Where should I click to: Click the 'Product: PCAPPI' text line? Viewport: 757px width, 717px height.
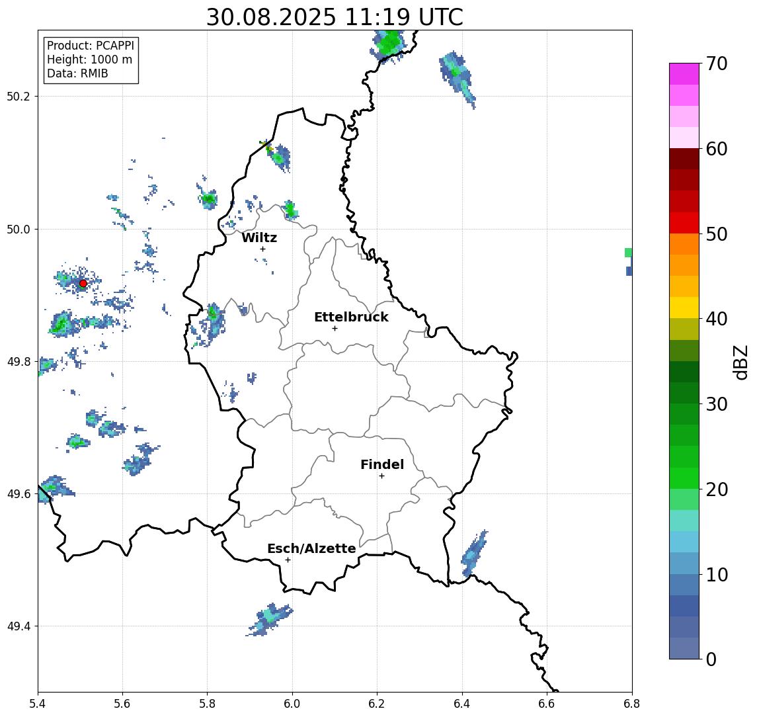point(91,46)
